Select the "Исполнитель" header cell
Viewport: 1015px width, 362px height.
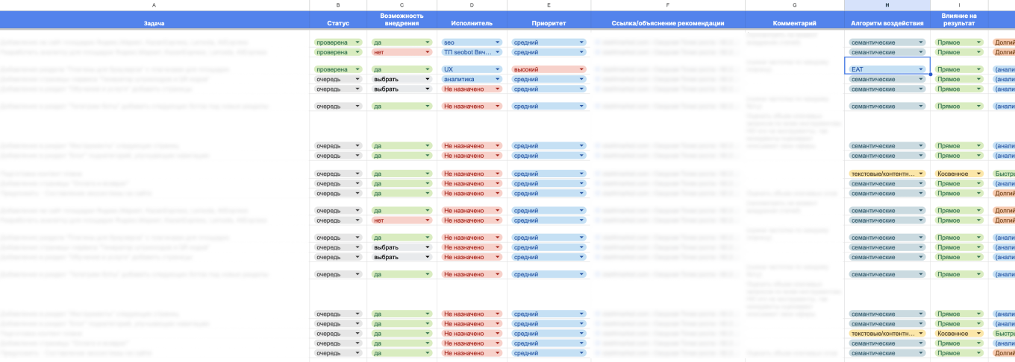(472, 23)
